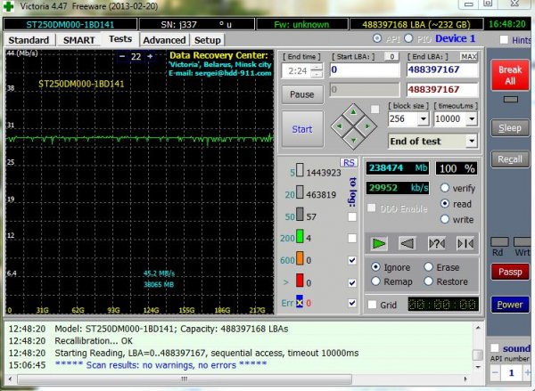Click the right arrow on navigation diamond
The height and width of the screenshot is (391, 535).
[x=367, y=126]
